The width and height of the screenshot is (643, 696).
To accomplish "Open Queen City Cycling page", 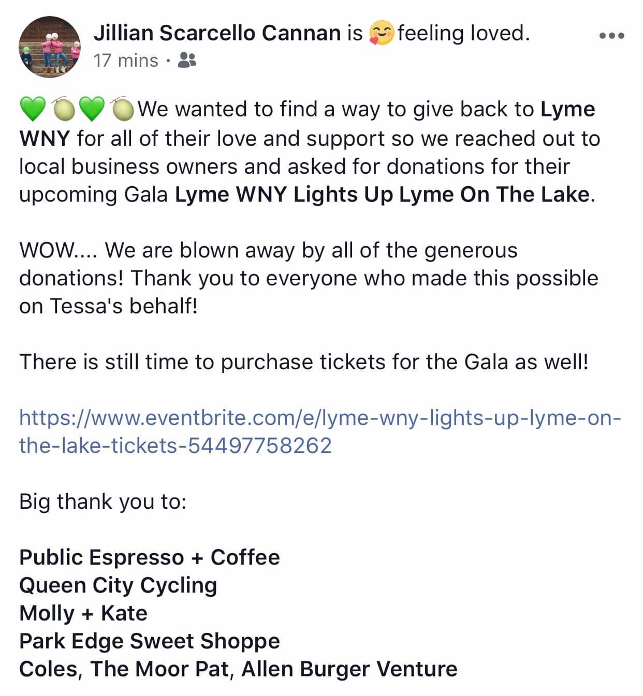I will click(118, 585).
